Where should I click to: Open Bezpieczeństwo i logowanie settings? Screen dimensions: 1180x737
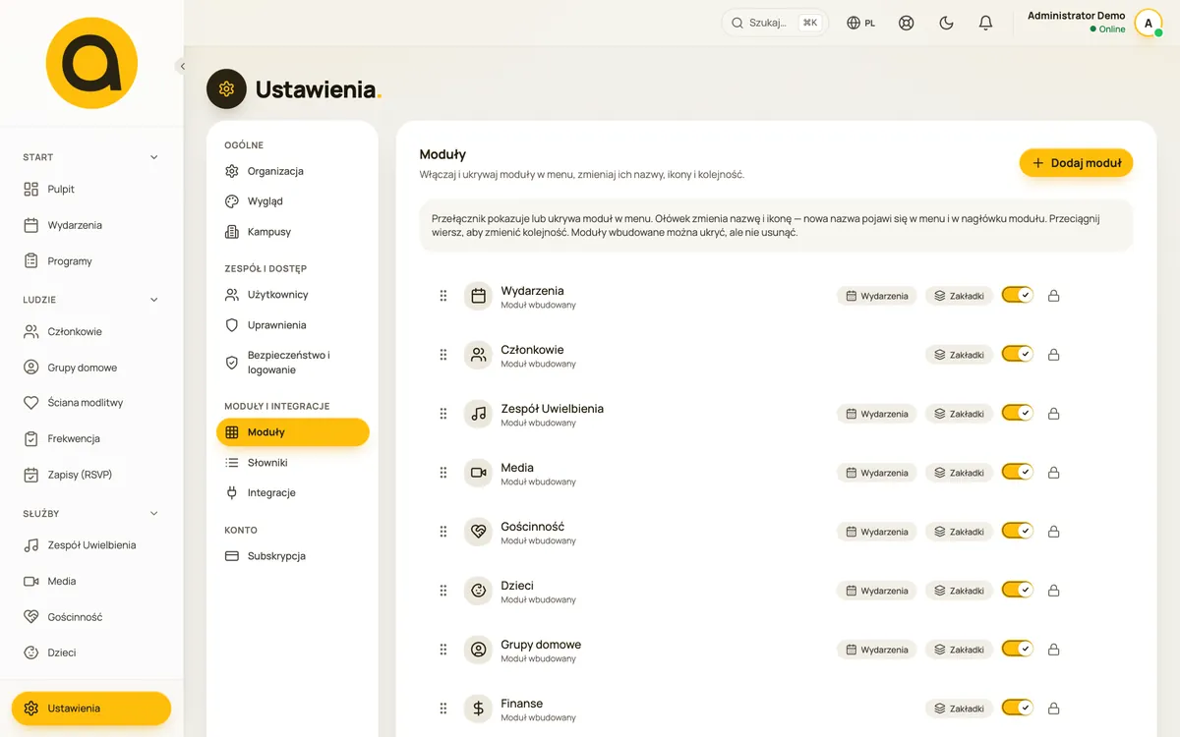293,363
